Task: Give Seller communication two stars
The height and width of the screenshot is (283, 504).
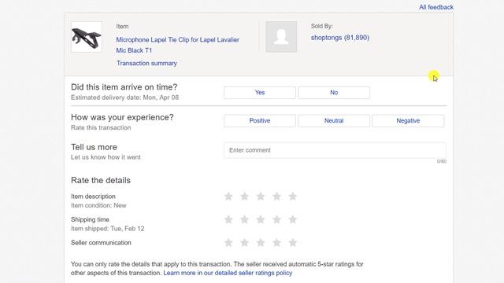Action: 245,243
